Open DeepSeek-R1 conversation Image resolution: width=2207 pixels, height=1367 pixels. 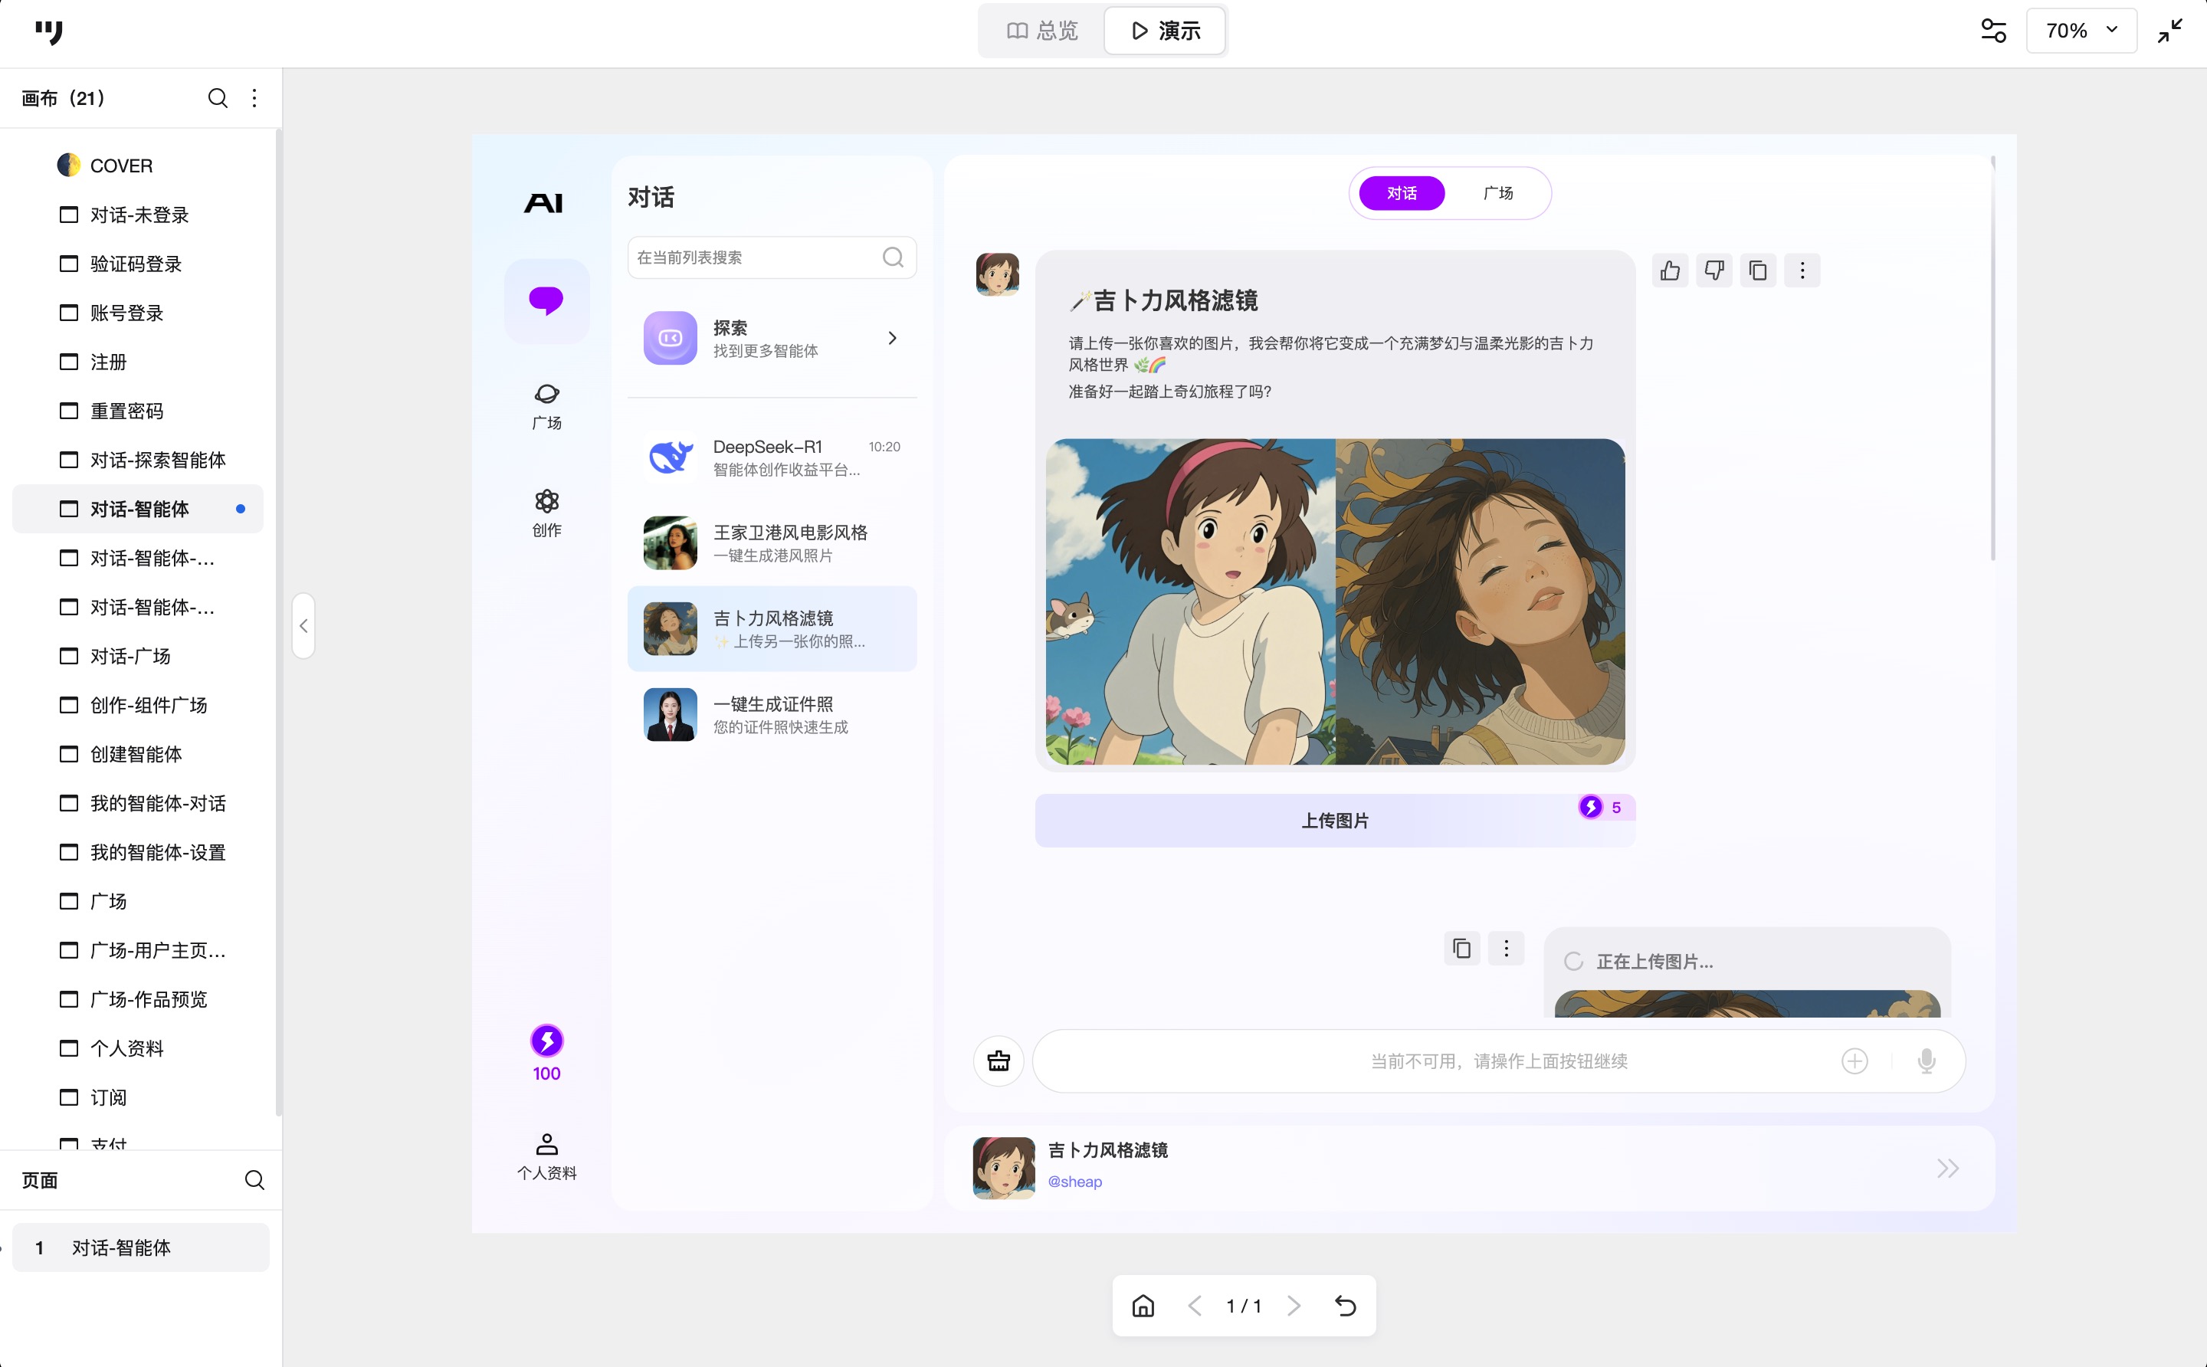(x=771, y=457)
